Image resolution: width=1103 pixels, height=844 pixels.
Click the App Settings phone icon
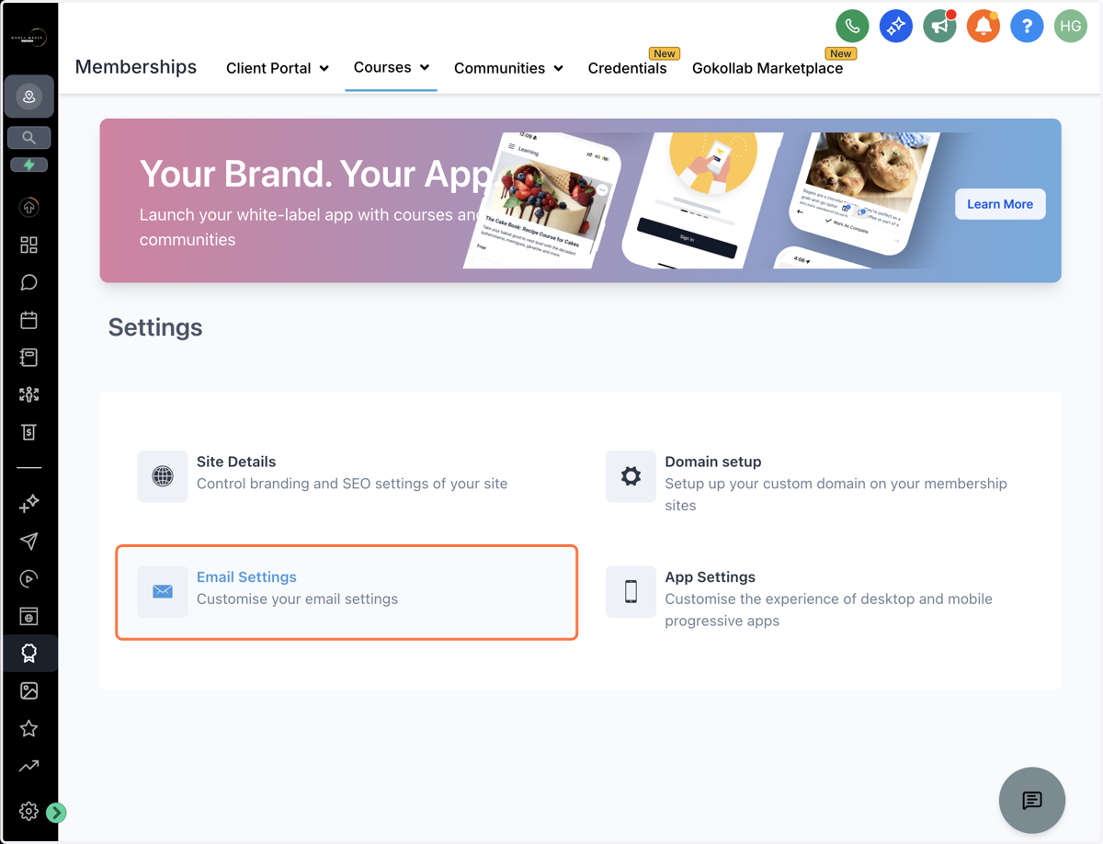coord(631,591)
